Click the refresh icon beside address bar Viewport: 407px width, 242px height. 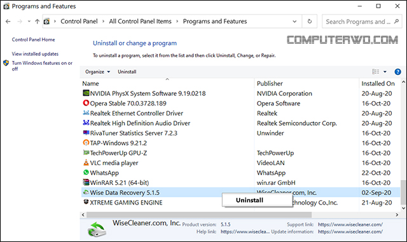coord(310,21)
